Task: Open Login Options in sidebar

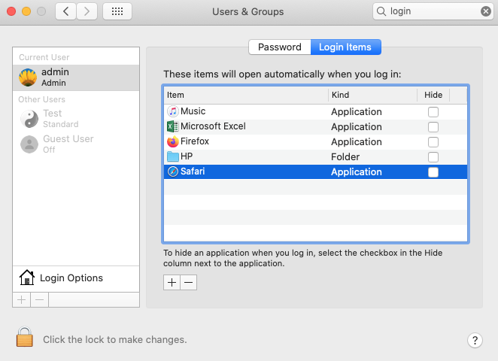Action: [x=71, y=278]
